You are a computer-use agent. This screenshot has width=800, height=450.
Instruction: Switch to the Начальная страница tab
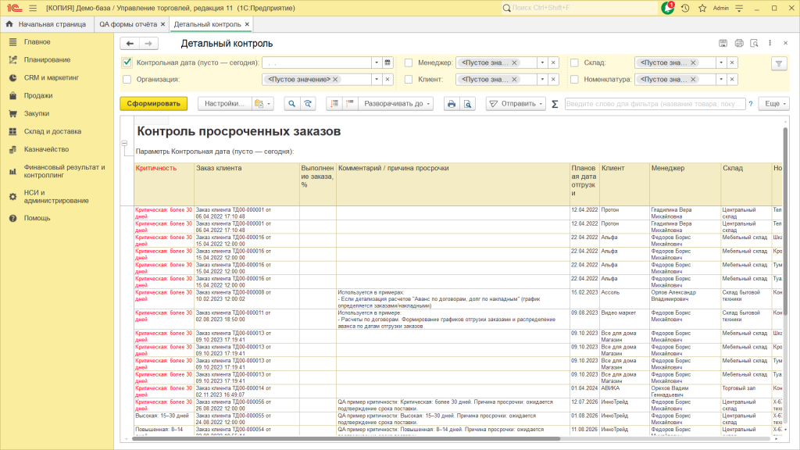click(x=46, y=24)
